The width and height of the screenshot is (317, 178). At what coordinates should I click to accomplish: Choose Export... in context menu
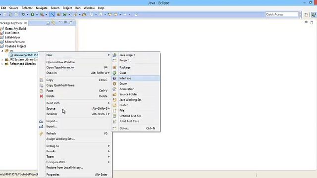point(75,127)
